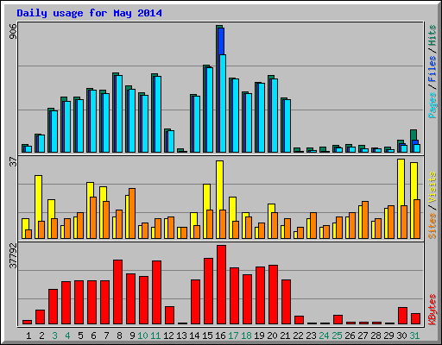
Task: Click the green day 25 axis label
Action: tap(337, 336)
